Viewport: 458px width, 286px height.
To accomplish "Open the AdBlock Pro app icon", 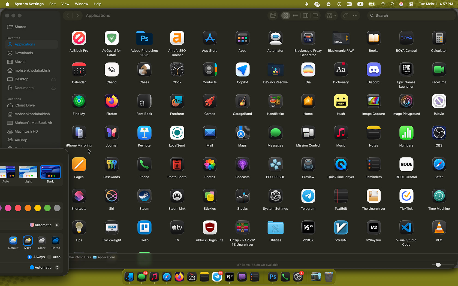I will (79, 38).
